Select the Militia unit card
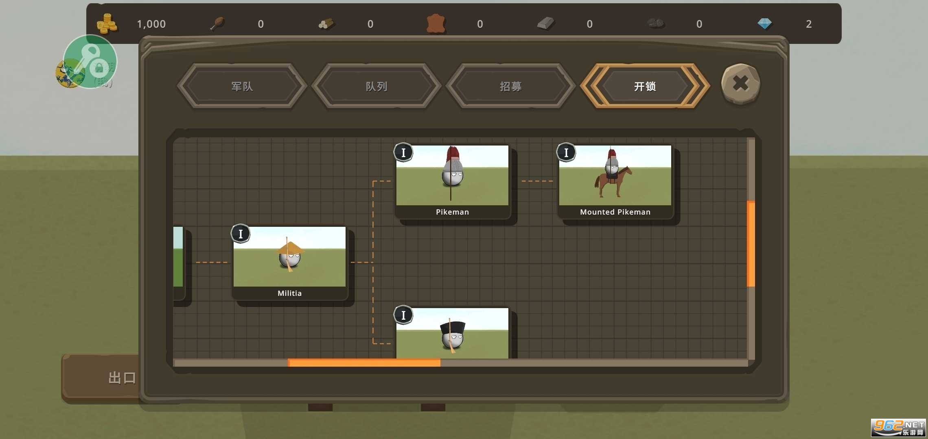Screen dimensions: 928x439 (289, 262)
